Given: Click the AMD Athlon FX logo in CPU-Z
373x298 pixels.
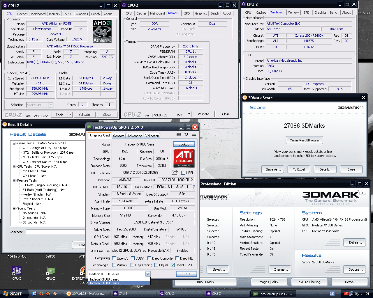Looking at the screenshot, I should click(x=102, y=31).
